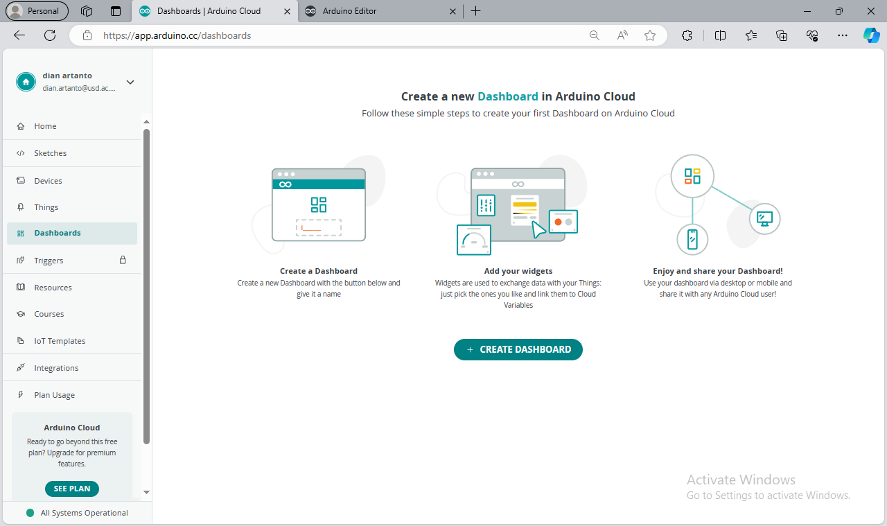The image size is (887, 526).
Task: Open Integrations in the sidebar
Action: (x=72, y=368)
